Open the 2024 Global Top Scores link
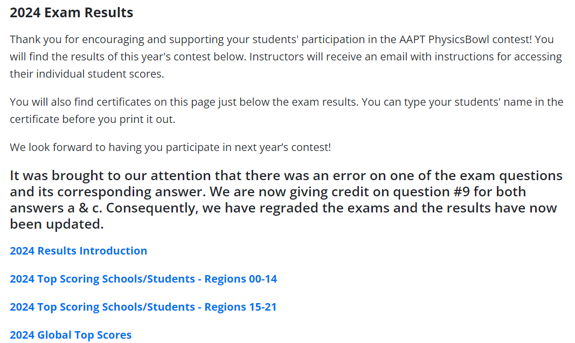Viewport: 575px width, 343px height. pos(71,335)
